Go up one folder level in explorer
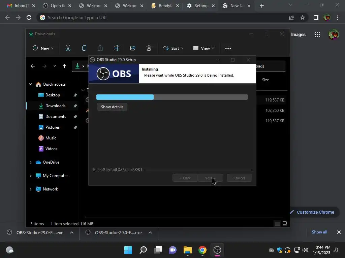 click(64, 66)
